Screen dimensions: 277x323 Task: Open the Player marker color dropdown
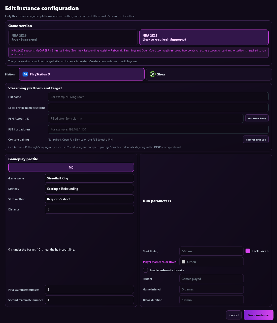point(212,262)
